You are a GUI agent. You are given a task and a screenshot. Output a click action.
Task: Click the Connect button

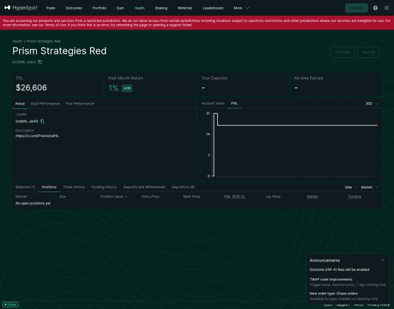coord(356,8)
